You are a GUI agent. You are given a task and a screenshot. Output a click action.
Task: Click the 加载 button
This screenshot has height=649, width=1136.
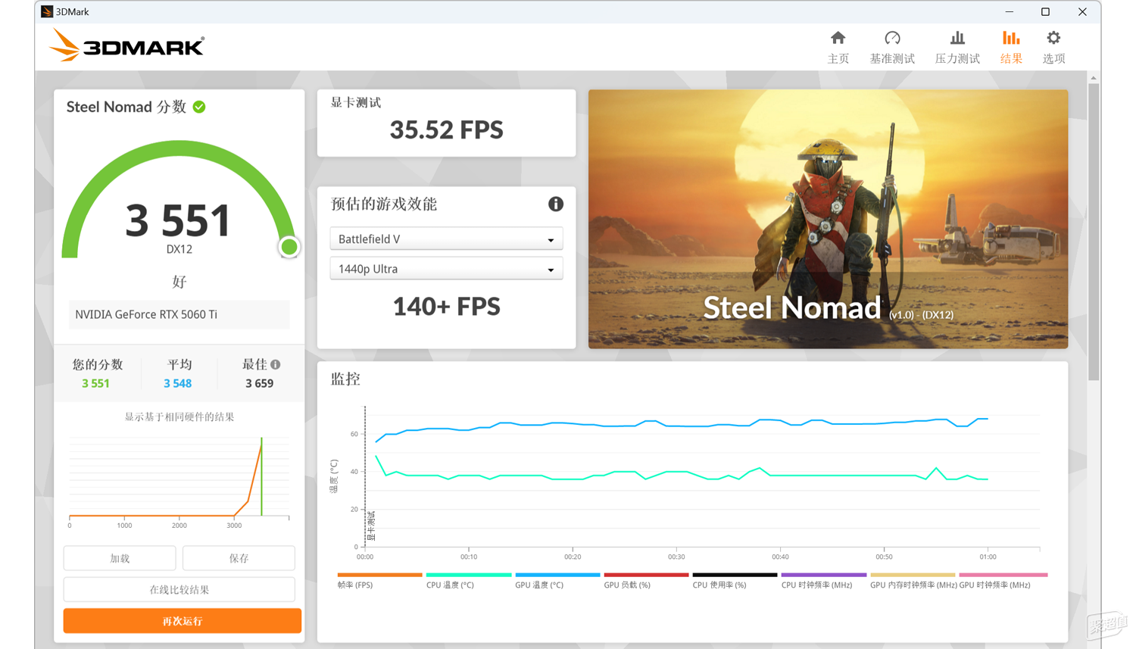(x=120, y=558)
